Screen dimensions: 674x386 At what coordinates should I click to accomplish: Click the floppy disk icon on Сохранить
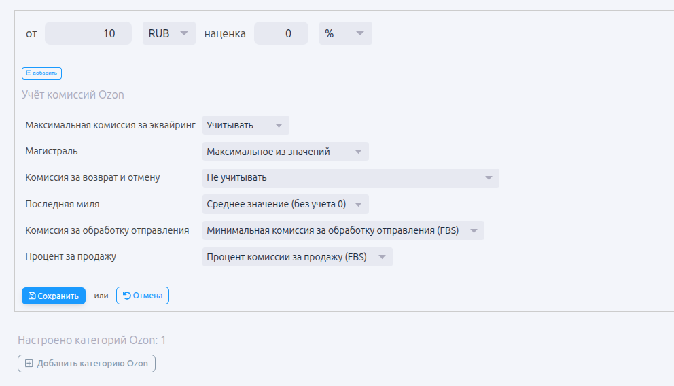click(32, 296)
